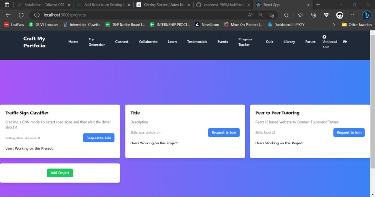Add this page to favorites star icon

271,15
